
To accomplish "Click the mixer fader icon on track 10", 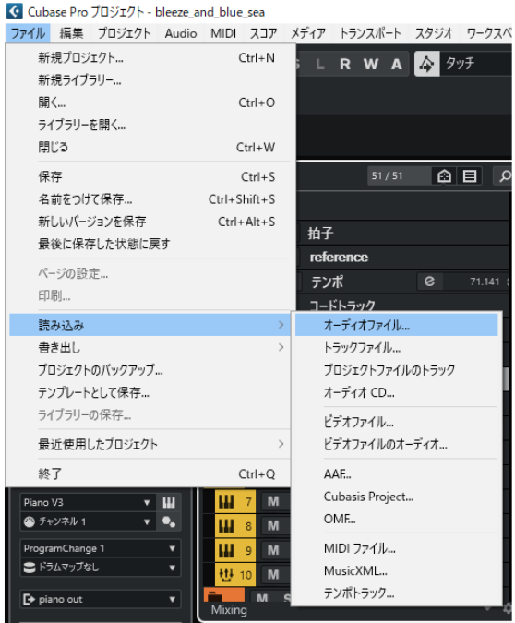I will coord(226,574).
